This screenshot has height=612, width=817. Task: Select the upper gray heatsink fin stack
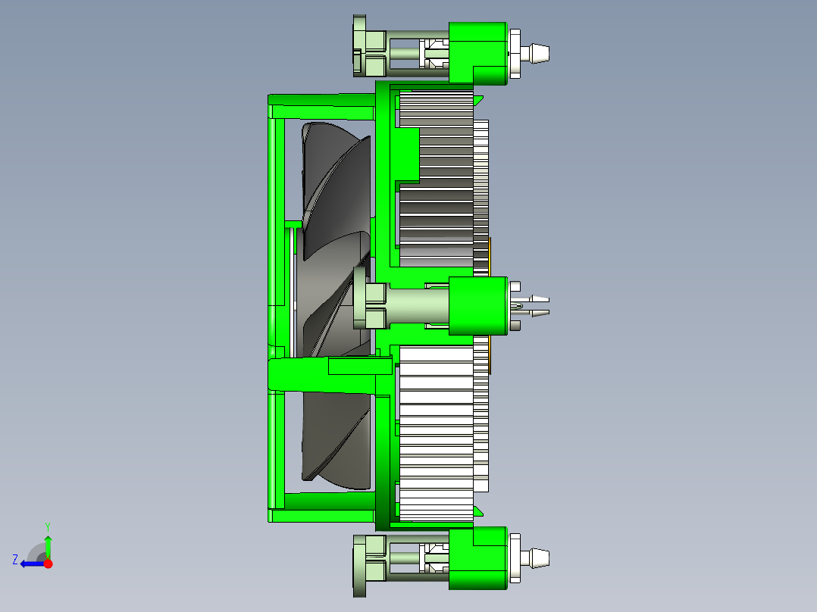click(436, 180)
